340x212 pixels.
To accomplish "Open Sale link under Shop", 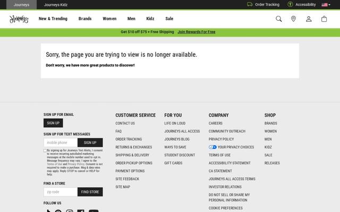I will pyautogui.click(x=268, y=155).
